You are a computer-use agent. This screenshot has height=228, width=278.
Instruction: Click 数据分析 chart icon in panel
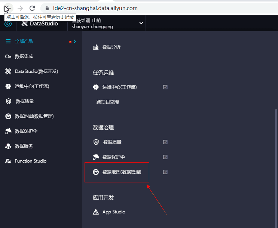click(x=96, y=47)
